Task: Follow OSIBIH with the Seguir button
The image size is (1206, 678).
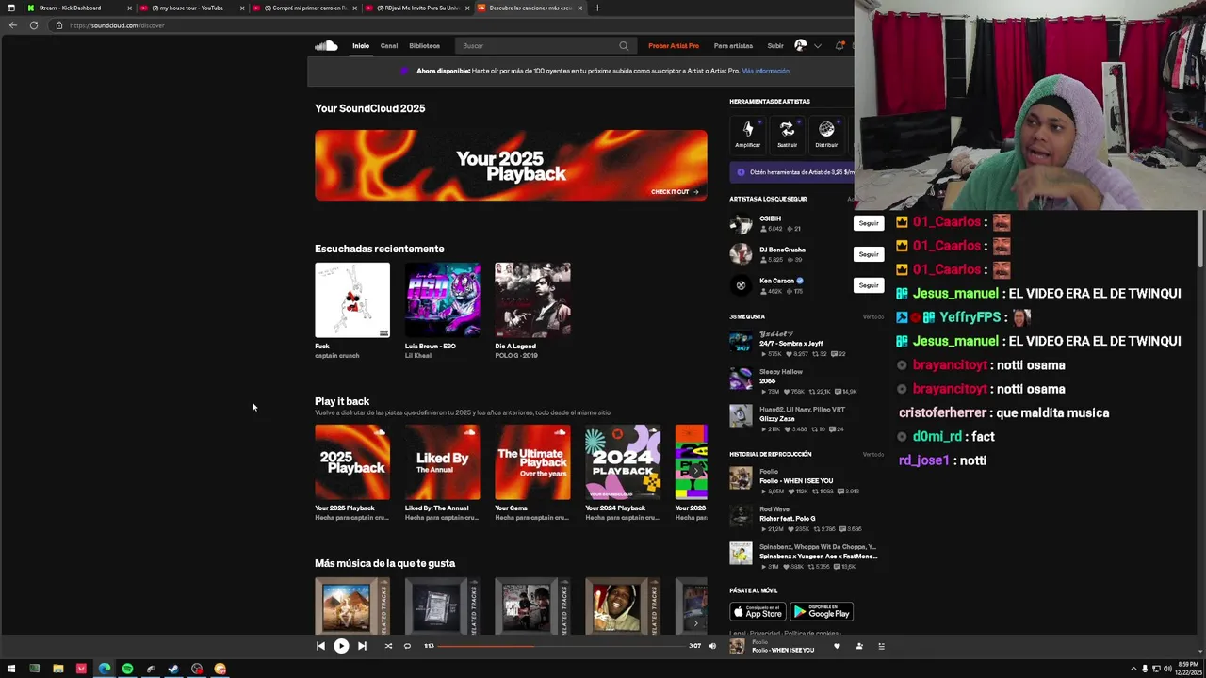Action: [868, 223]
